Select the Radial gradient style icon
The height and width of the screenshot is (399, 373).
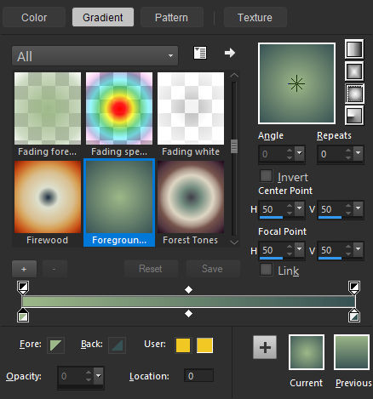[x=354, y=116]
